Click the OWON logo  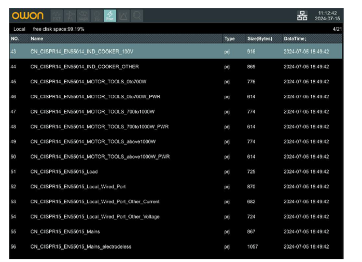coord(28,16)
